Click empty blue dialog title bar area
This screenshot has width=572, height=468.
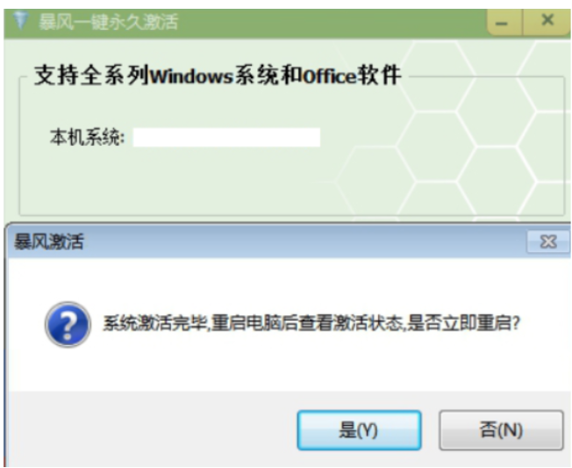[x=303, y=241]
